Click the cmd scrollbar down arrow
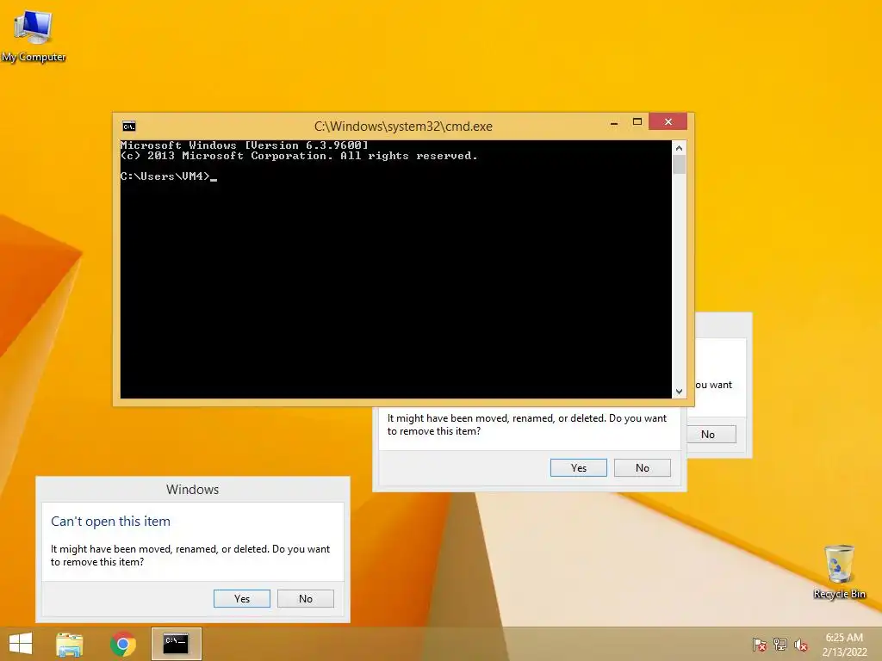This screenshot has height=661, width=882. [679, 392]
